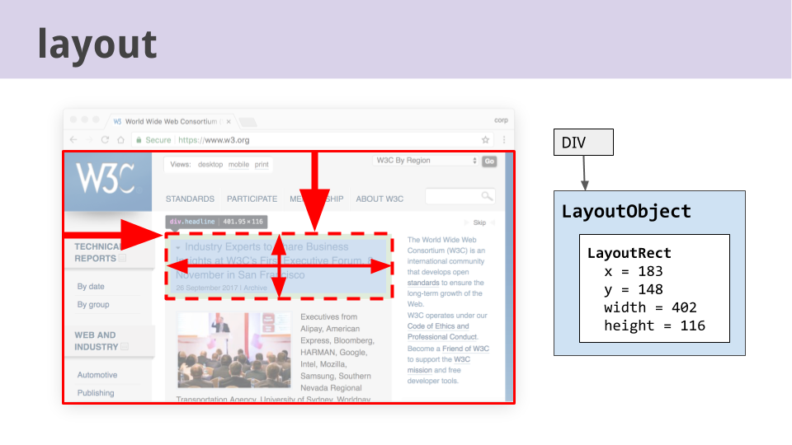Click the Skip link
792x445 pixels.
(479, 222)
